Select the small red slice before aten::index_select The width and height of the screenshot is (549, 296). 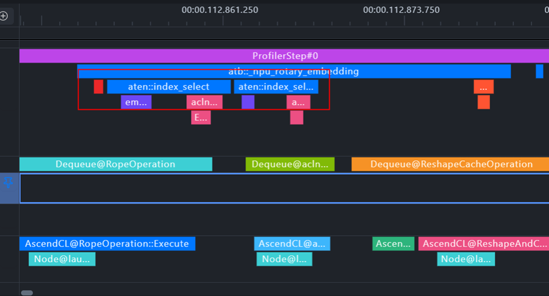click(x=98, y=86)
